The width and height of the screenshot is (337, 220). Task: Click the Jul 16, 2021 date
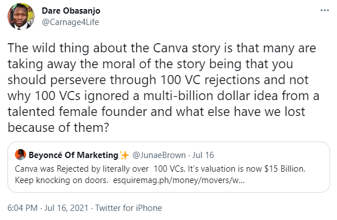click(x=66, y=208)
